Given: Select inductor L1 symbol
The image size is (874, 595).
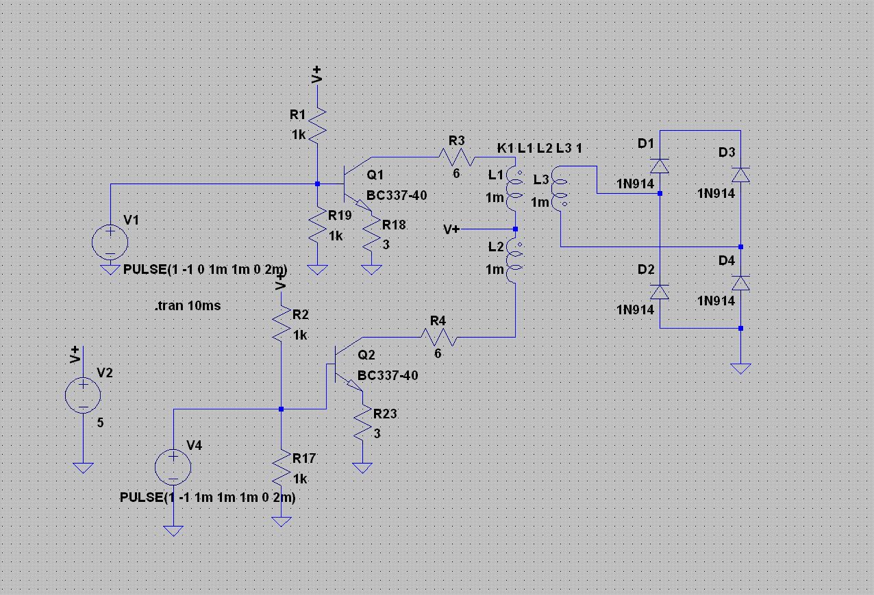Looking at the screenshot, I should pyautogui.click(x=514, y=190).
